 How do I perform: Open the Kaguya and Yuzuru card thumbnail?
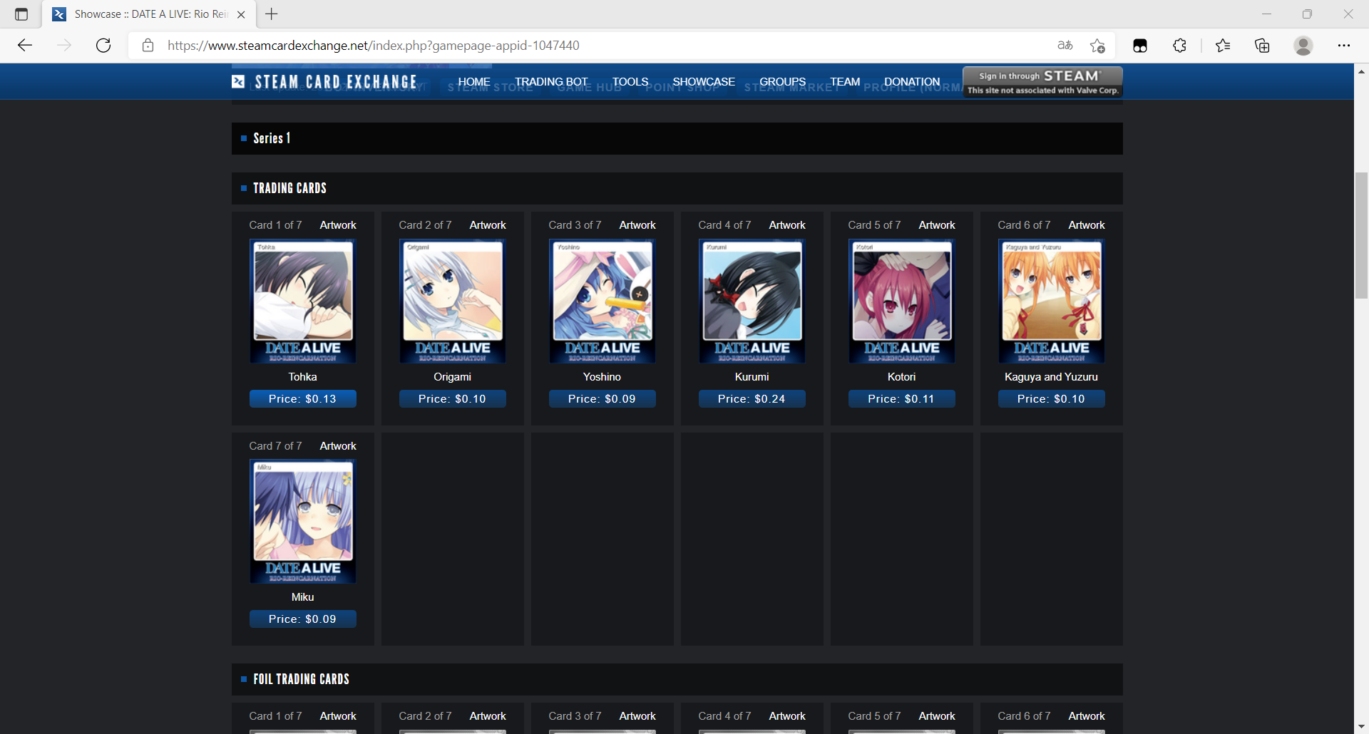(x=1052, y=301)
